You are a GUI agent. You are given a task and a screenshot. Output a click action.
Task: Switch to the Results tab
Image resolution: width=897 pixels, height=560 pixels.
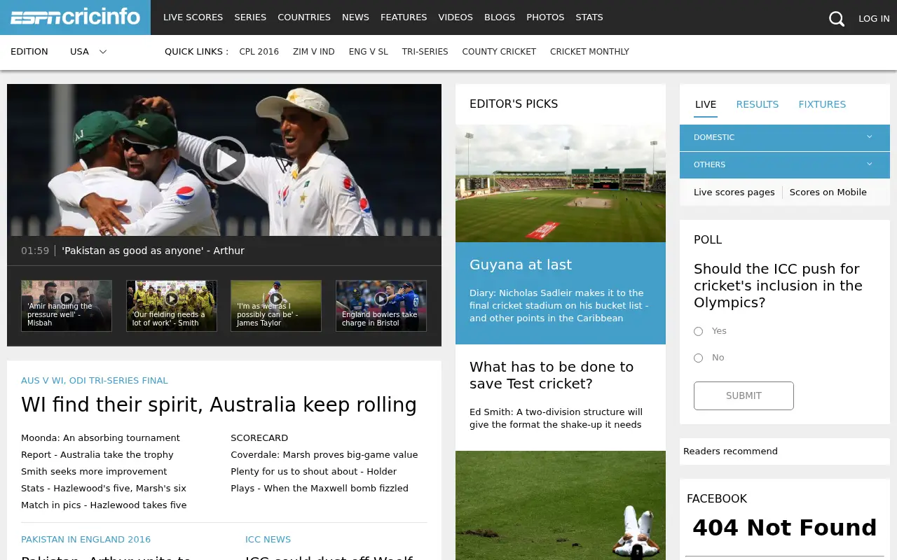point(757,104)
